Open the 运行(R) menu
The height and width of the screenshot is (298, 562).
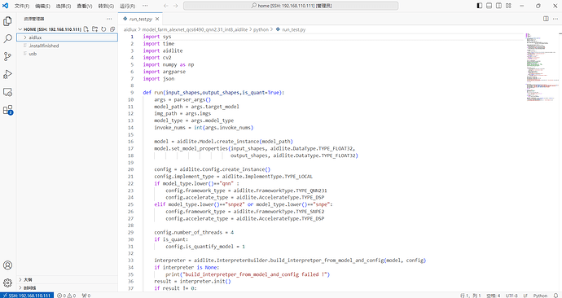point(127,6)
